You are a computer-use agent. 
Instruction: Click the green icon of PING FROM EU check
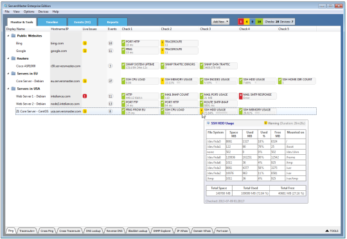pos(123,111)
